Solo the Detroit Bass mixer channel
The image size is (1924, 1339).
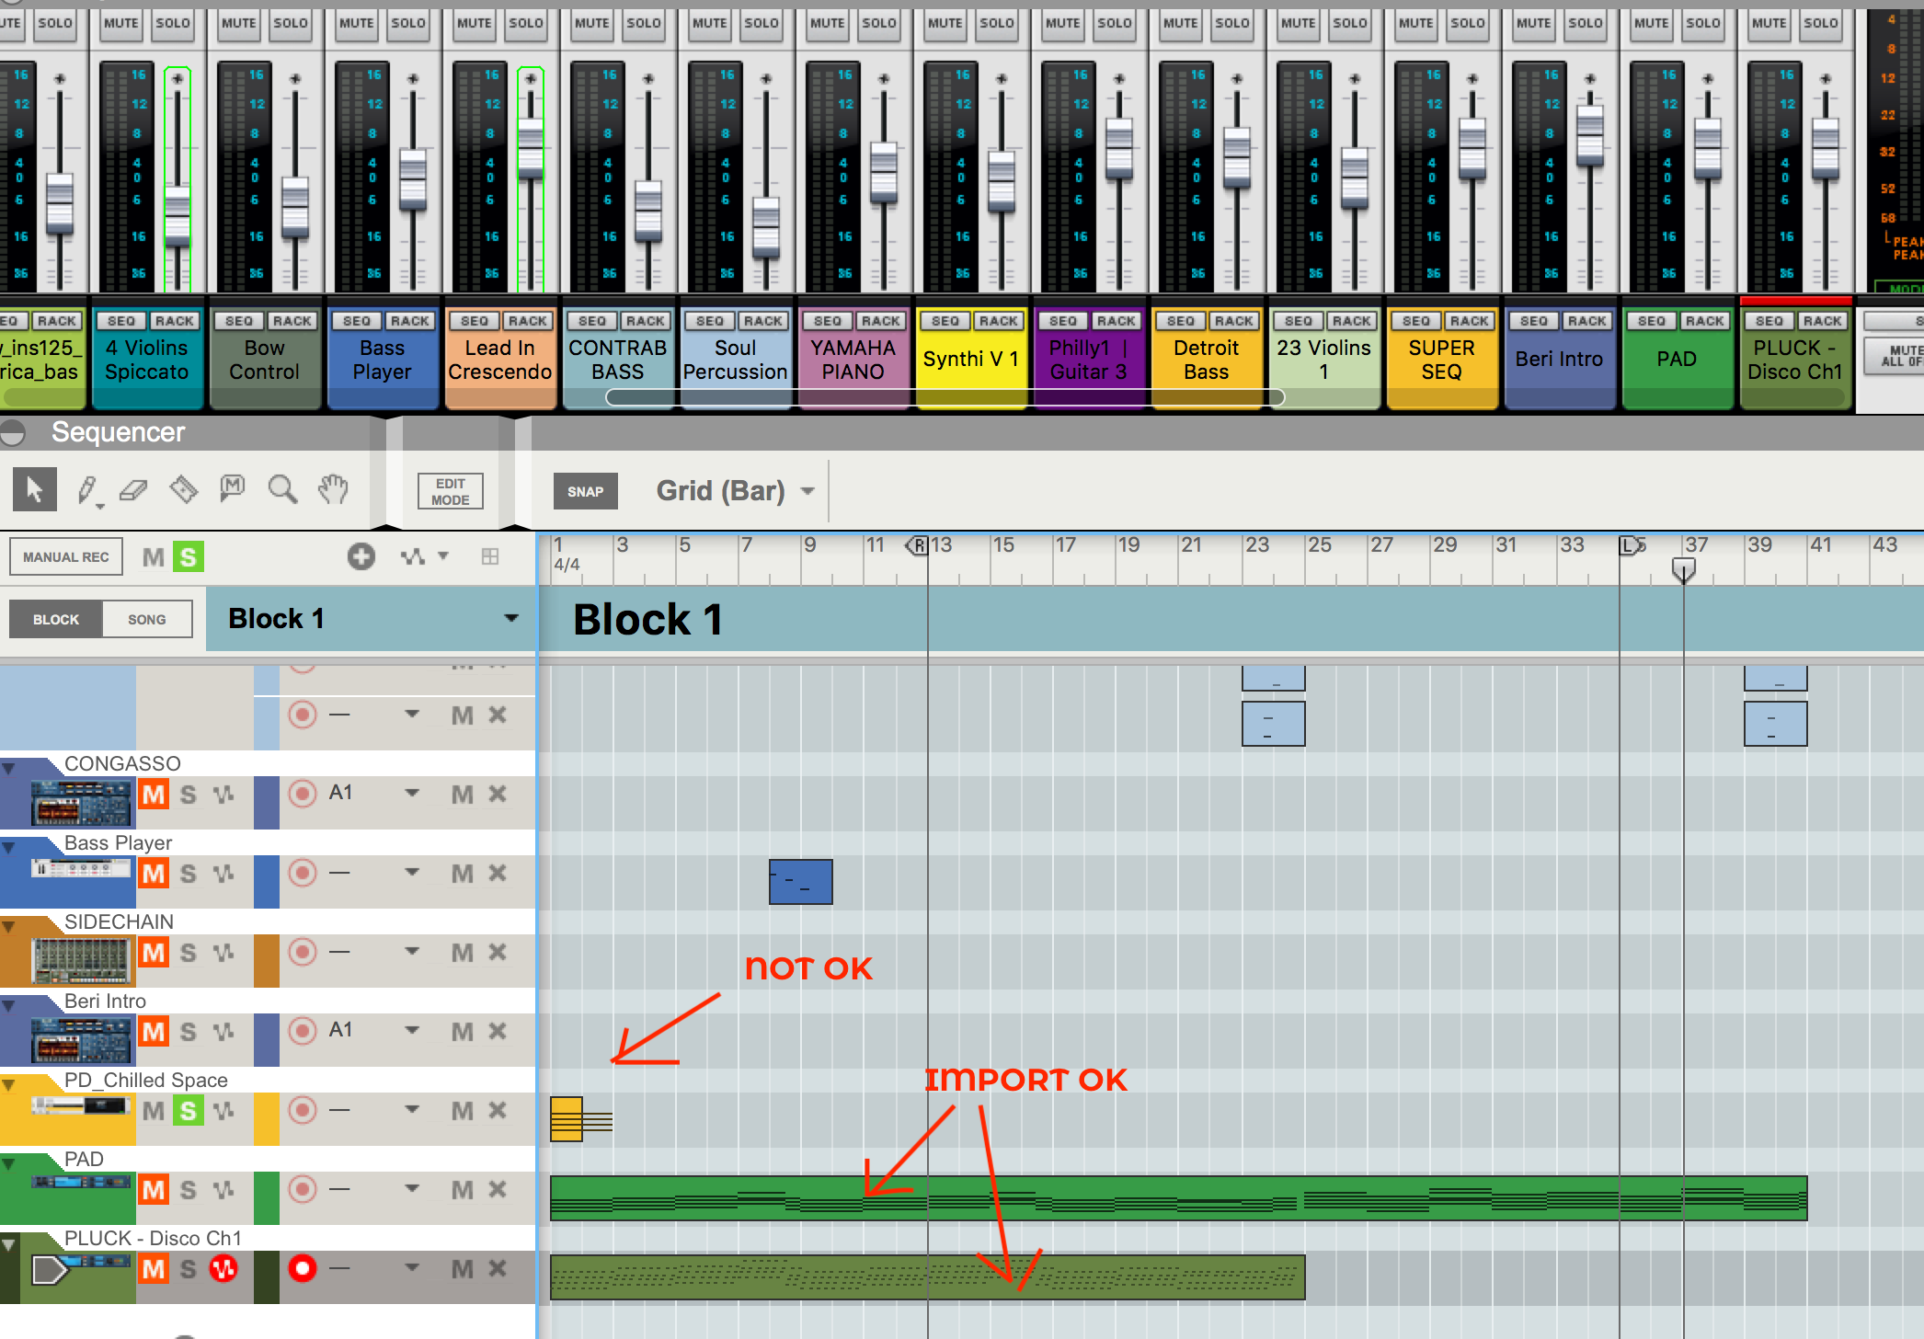[1231, 23]
